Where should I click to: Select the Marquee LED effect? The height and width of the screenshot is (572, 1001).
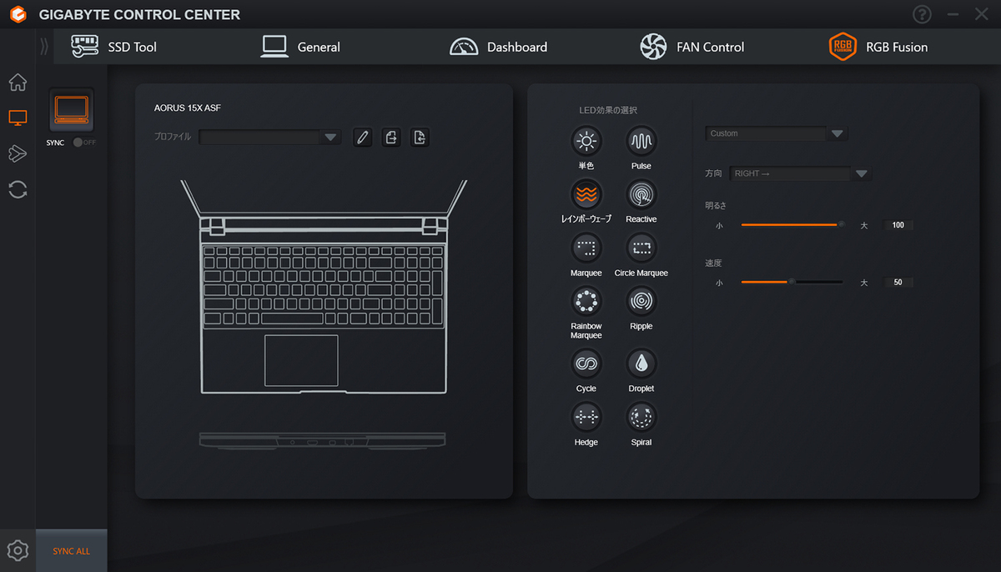pyautogui.click(x=586, y=248)
